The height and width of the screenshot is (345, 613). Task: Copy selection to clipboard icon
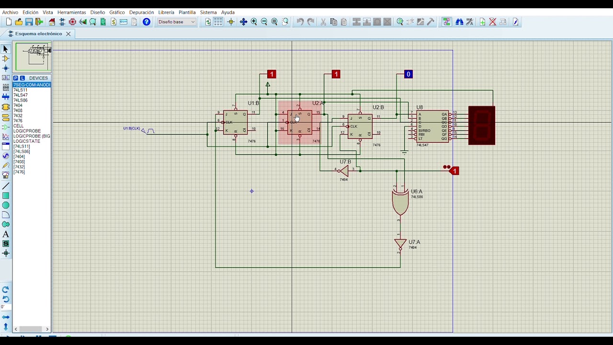point(333,22)
